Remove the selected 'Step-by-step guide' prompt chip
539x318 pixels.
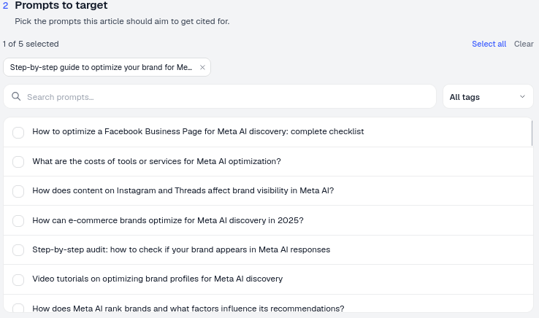(202, 67)
